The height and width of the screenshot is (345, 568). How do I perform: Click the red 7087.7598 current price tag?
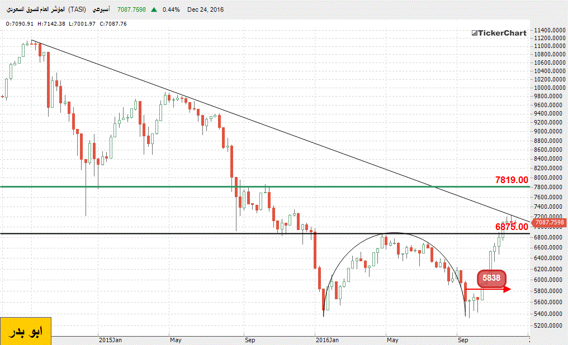(x=548, y=223)
